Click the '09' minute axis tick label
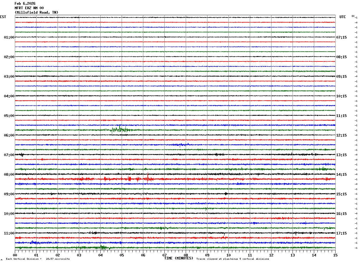359x263 pixels. (x=207, y=255)
